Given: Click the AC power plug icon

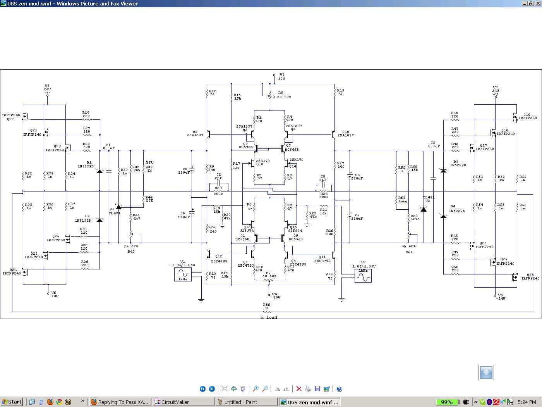Looking at the screenshot, I should [466, 402].
